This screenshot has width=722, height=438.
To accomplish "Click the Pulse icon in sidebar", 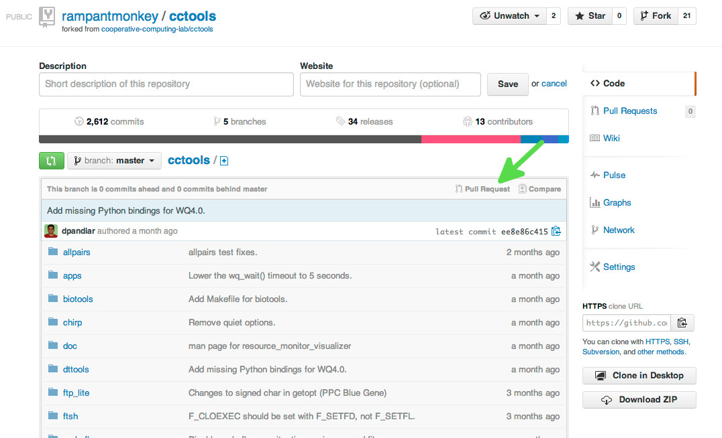I will point(595,175).
